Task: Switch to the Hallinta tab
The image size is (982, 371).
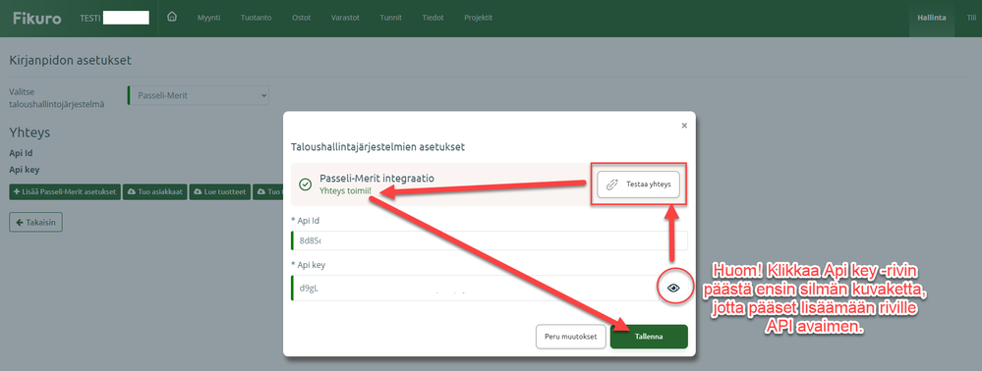Action: coord(931,18)
